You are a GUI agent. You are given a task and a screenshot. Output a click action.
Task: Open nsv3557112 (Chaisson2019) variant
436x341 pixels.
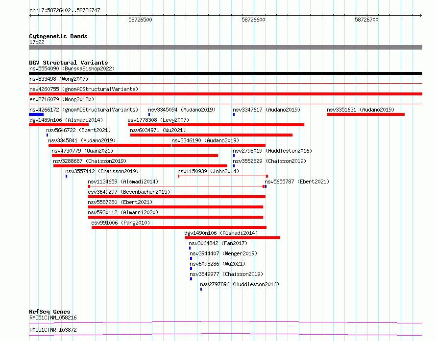102,171
